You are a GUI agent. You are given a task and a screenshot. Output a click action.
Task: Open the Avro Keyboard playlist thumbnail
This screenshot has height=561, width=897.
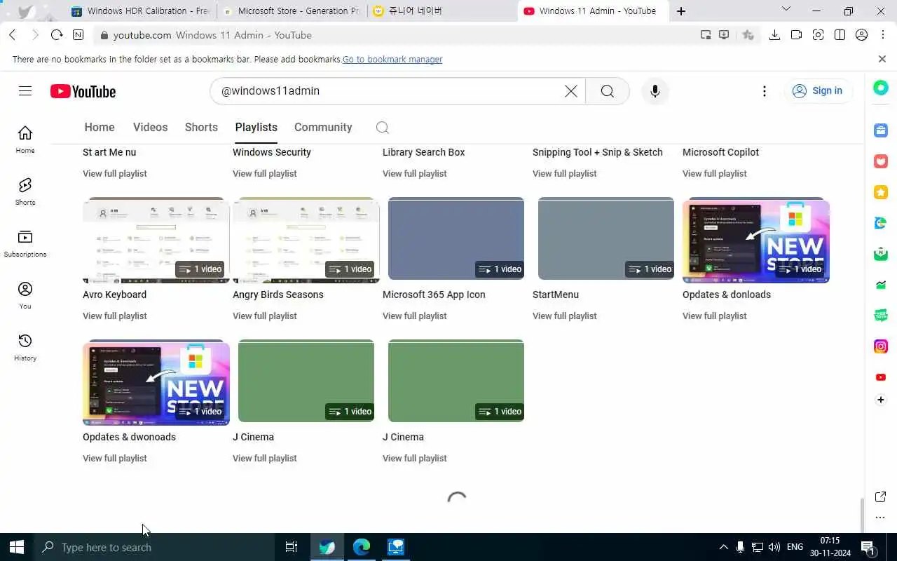click(156, 240)
